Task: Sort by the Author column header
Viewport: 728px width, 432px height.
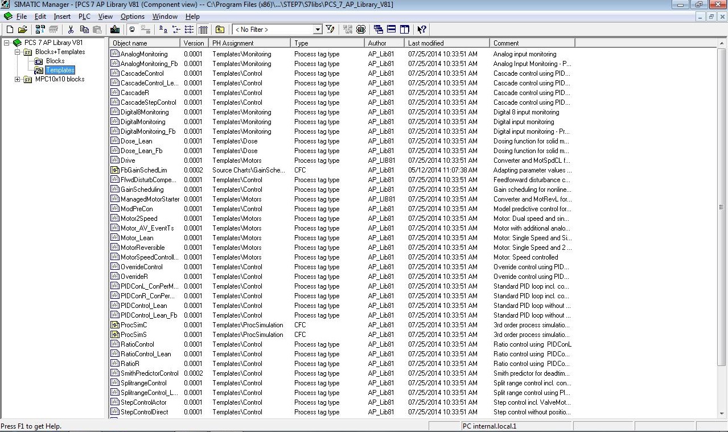Action: [x=384, y=43]
